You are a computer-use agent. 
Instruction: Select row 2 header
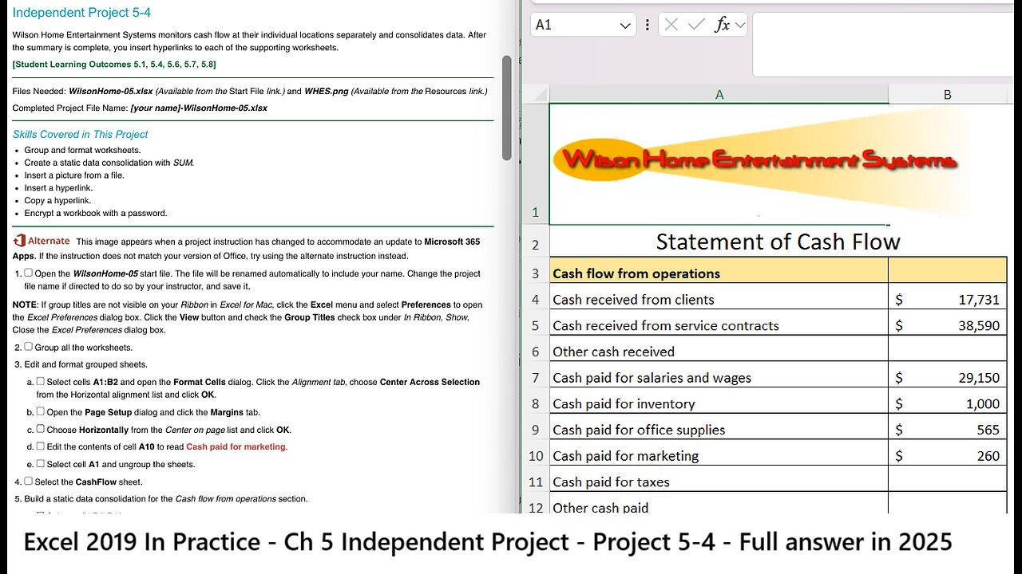point(535,242)
